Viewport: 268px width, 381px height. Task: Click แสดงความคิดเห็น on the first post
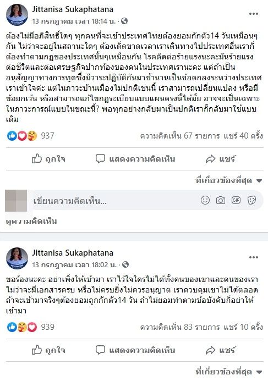(x=135, y=159)
